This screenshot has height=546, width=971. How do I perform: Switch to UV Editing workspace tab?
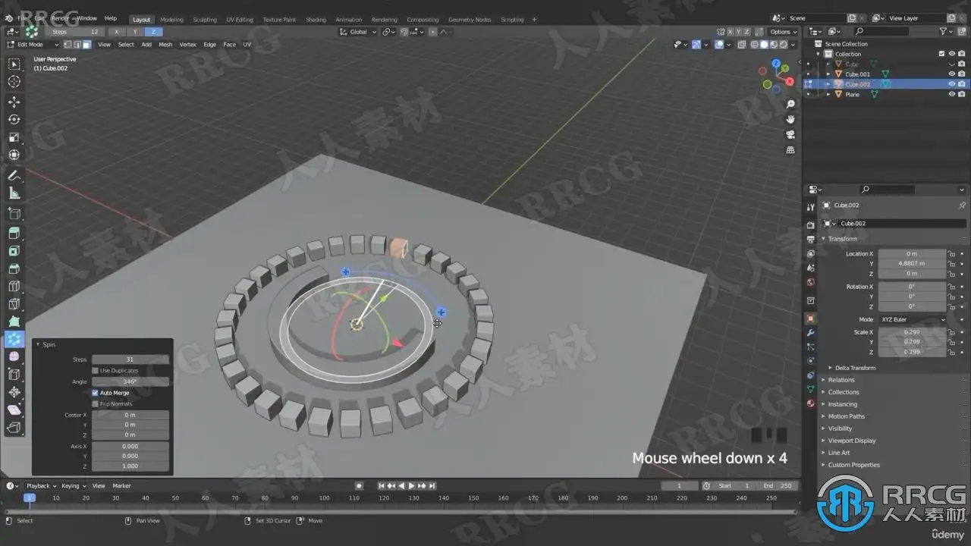point(239,20)
